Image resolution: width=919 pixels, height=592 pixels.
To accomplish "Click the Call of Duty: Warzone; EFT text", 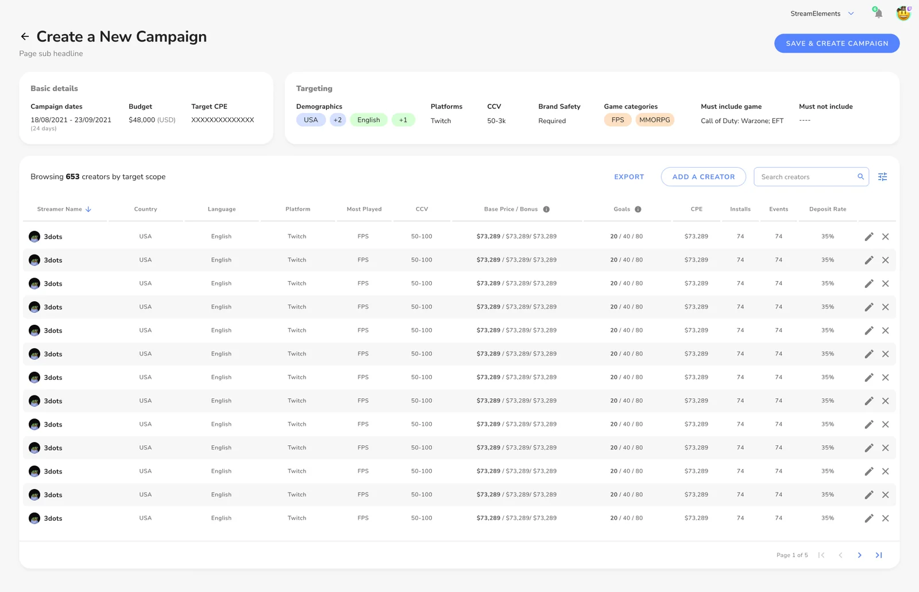I will tap(742, 121).
